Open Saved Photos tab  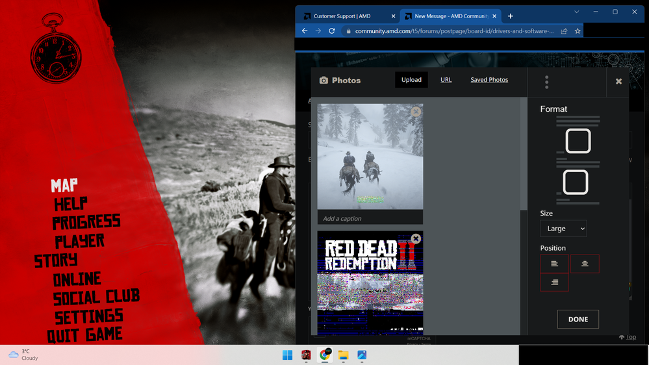tap(489, 80)
